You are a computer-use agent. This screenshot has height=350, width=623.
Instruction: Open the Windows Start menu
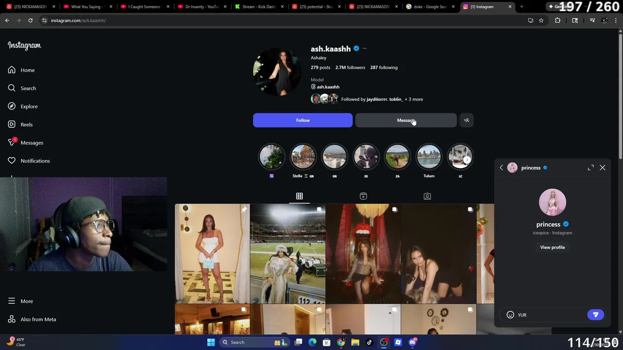211,342
